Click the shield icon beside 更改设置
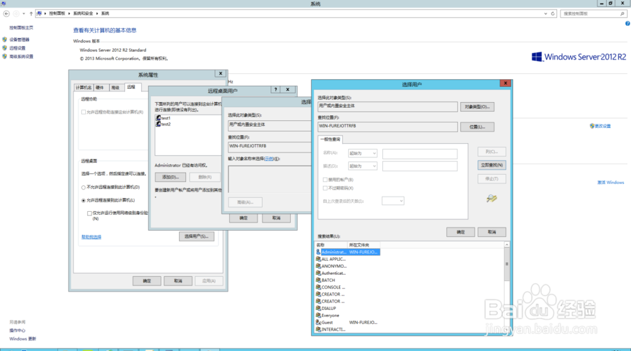The image size is (631, 351). [x=592, y=126]
